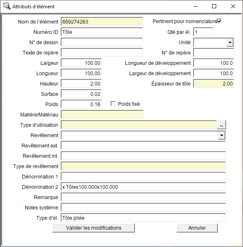Expand the Unité dropdown
This screenshot has height=247, width=243.
point(230,43)
